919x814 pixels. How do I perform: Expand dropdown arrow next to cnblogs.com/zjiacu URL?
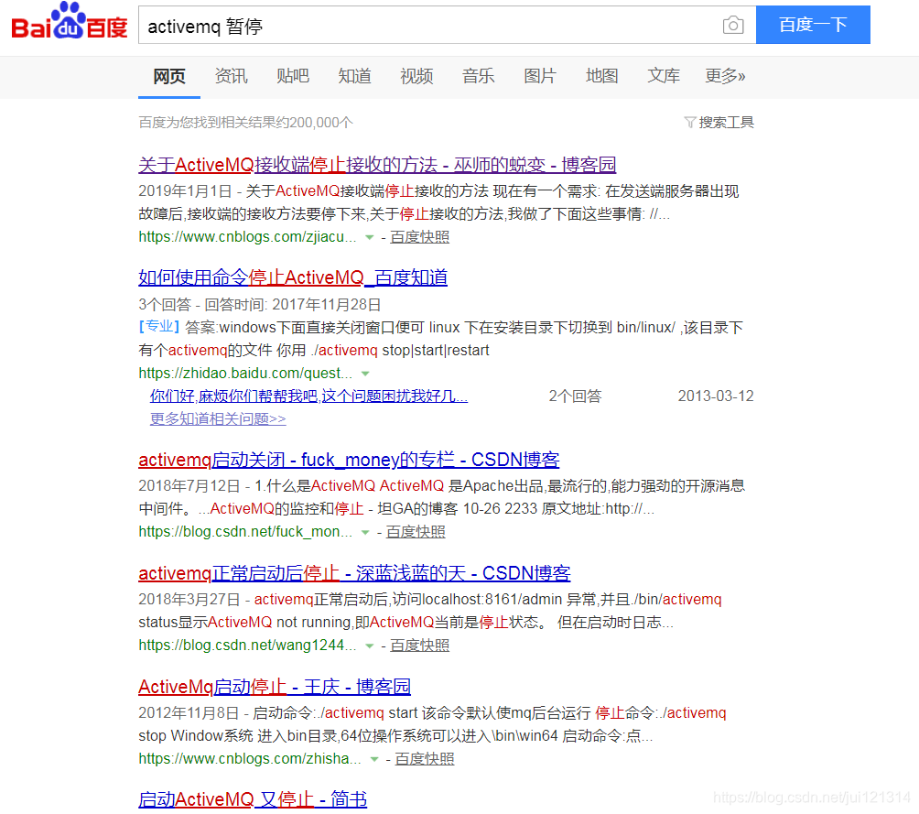point(369,237)
